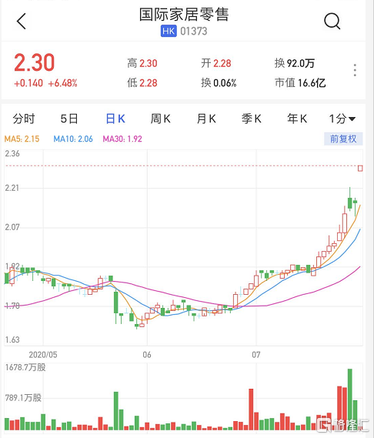Tap the 07 month axis label
Image resolution: width=374 pixels, height=438 pixels.
[x=256, y=355]
